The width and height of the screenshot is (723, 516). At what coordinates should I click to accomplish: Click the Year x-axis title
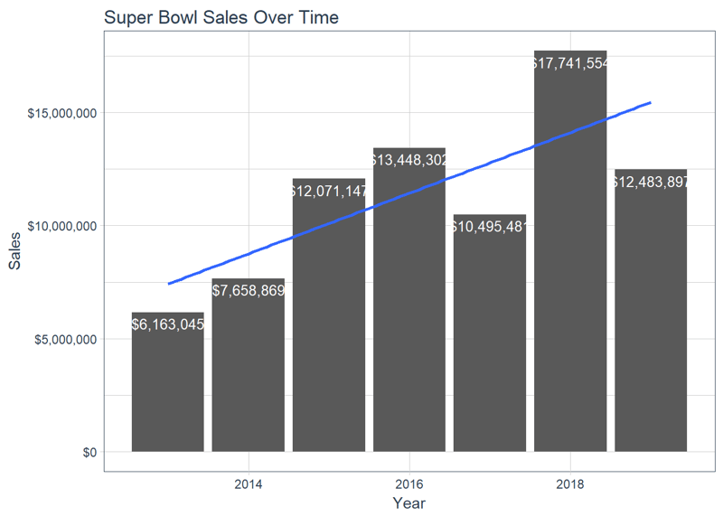pyautogui.click(x=409, y=502)
